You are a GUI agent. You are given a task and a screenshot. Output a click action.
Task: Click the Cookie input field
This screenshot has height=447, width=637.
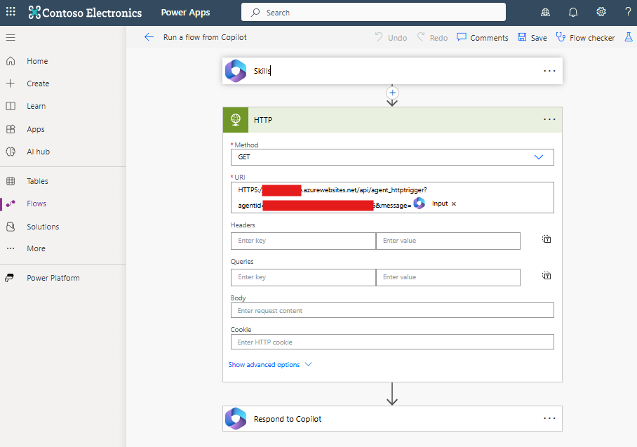pyautogui.click(x=392, y=342)
